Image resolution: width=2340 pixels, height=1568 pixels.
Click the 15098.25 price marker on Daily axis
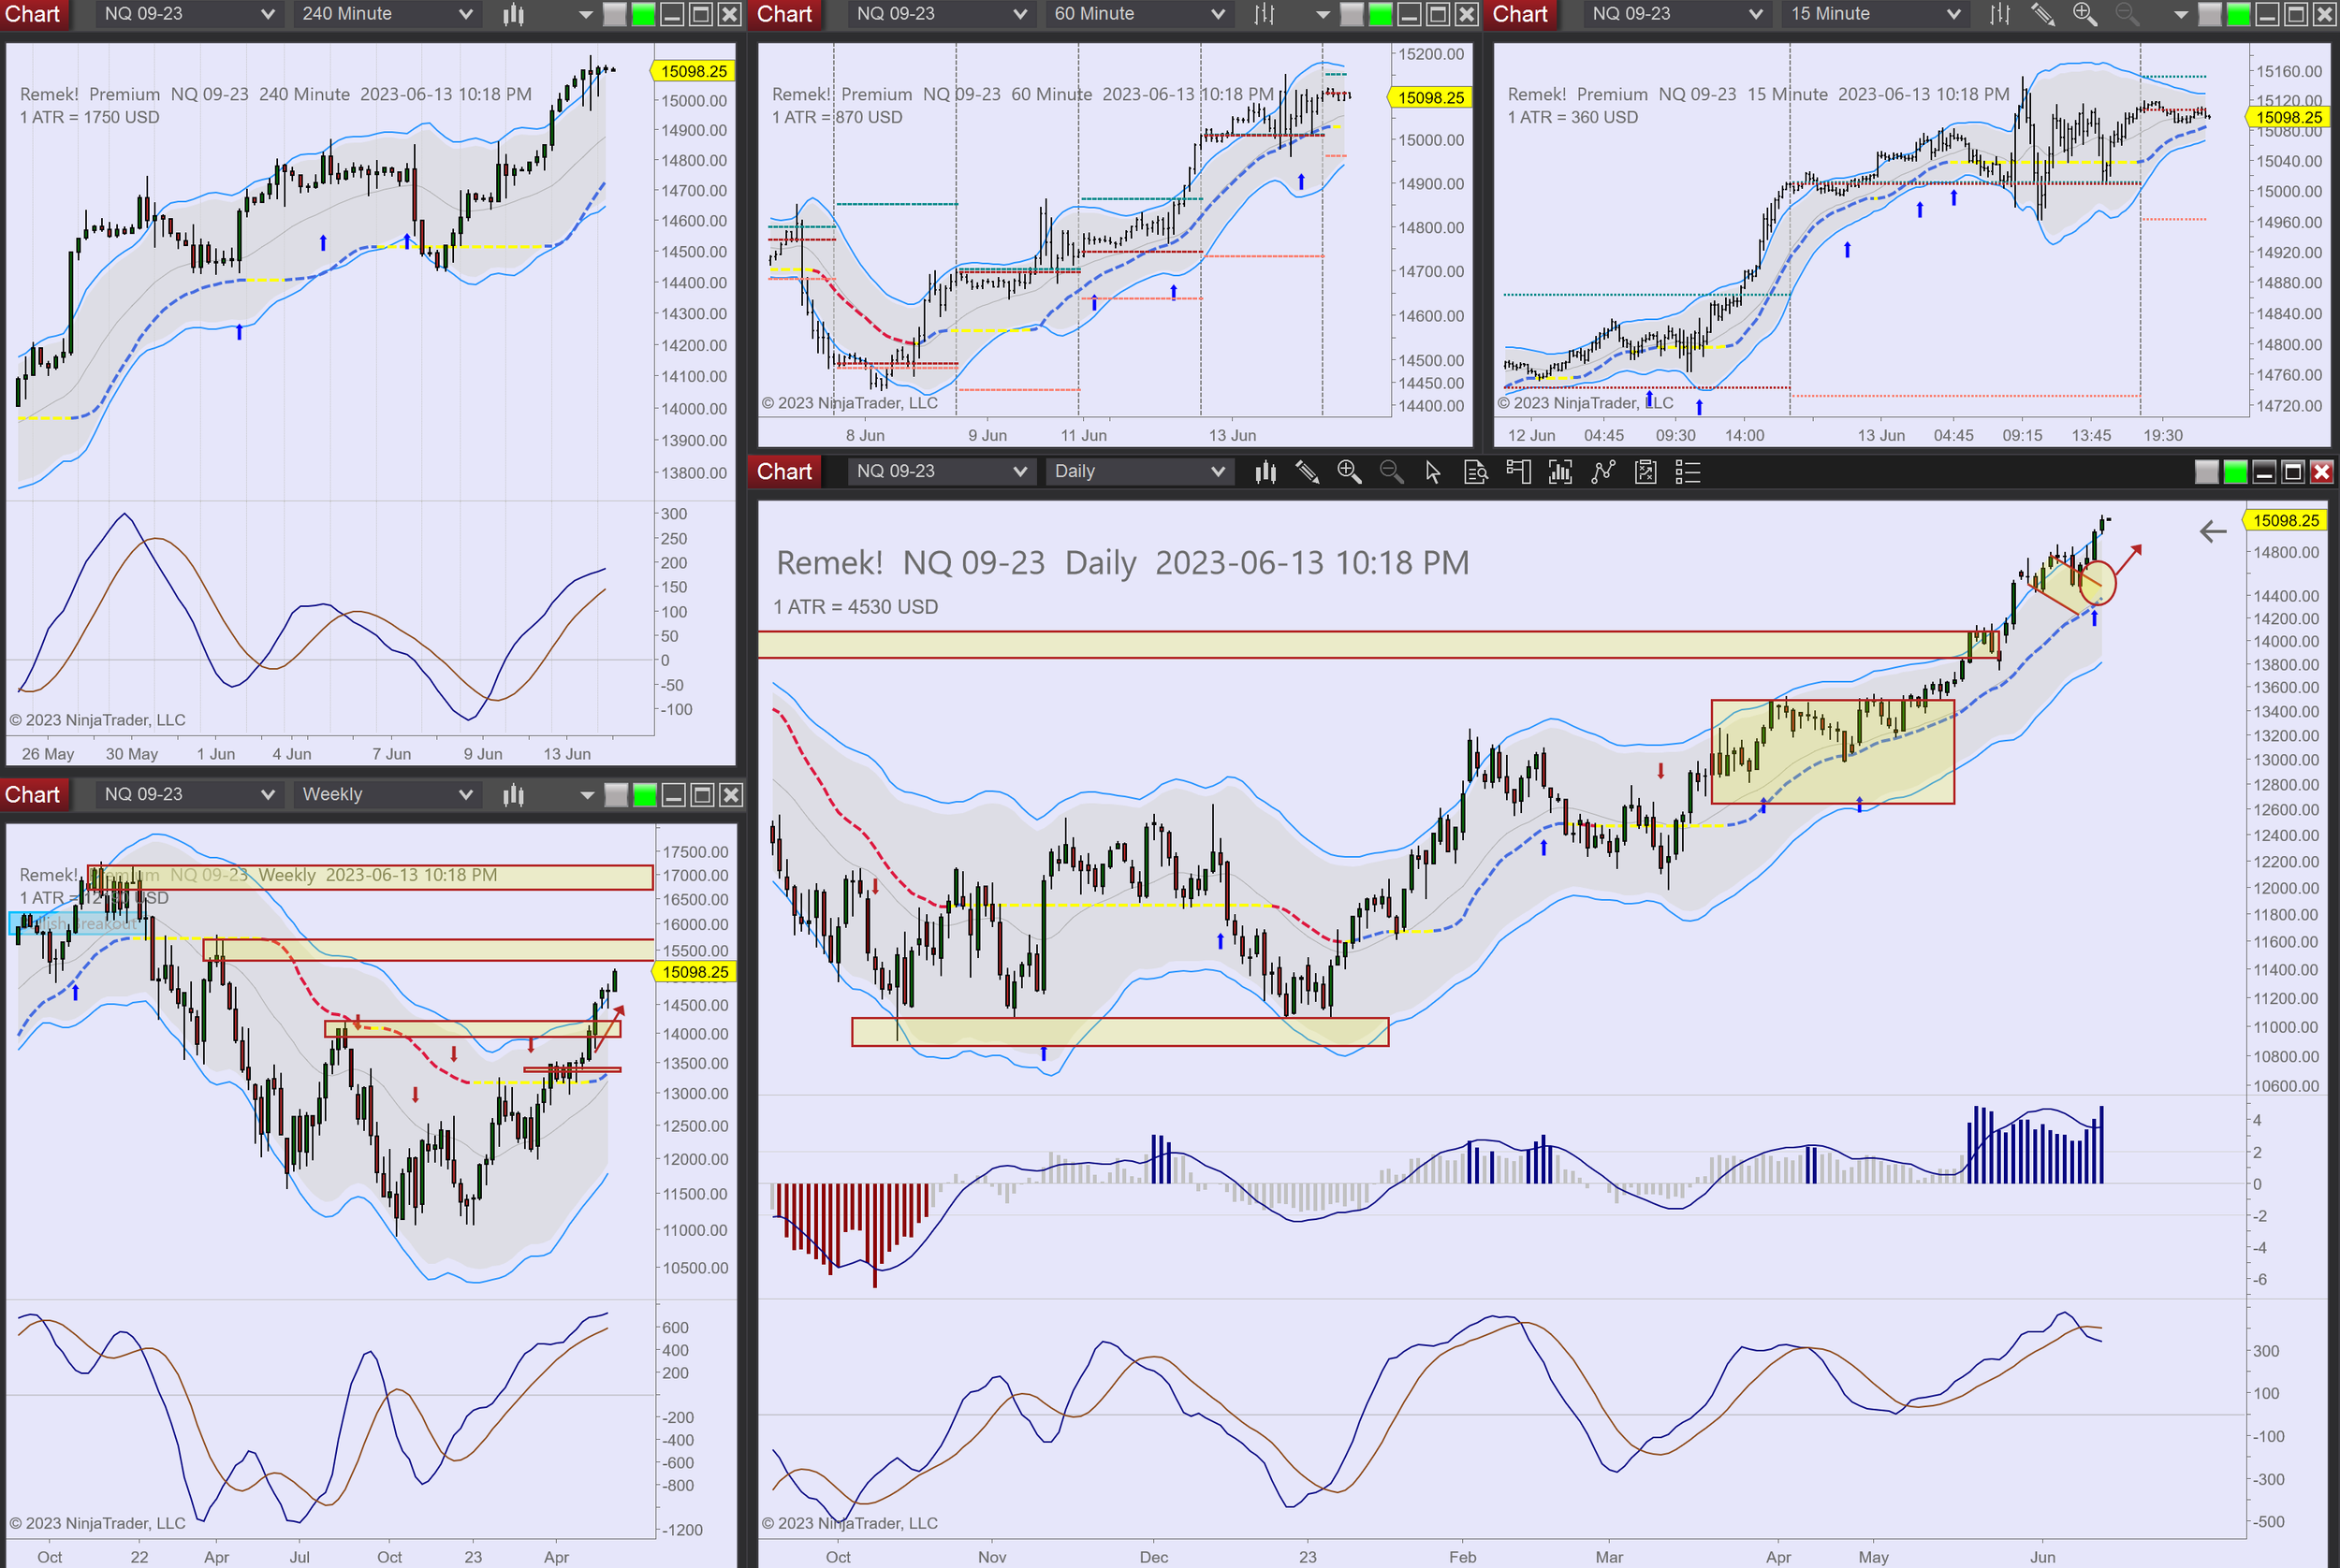click(2285, 520)
